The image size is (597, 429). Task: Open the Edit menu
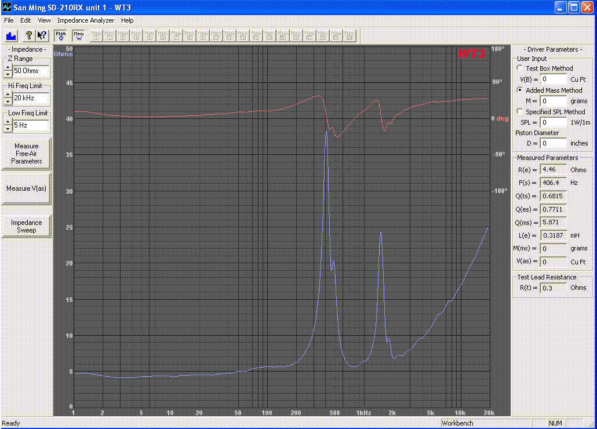(x=26, y=20)
